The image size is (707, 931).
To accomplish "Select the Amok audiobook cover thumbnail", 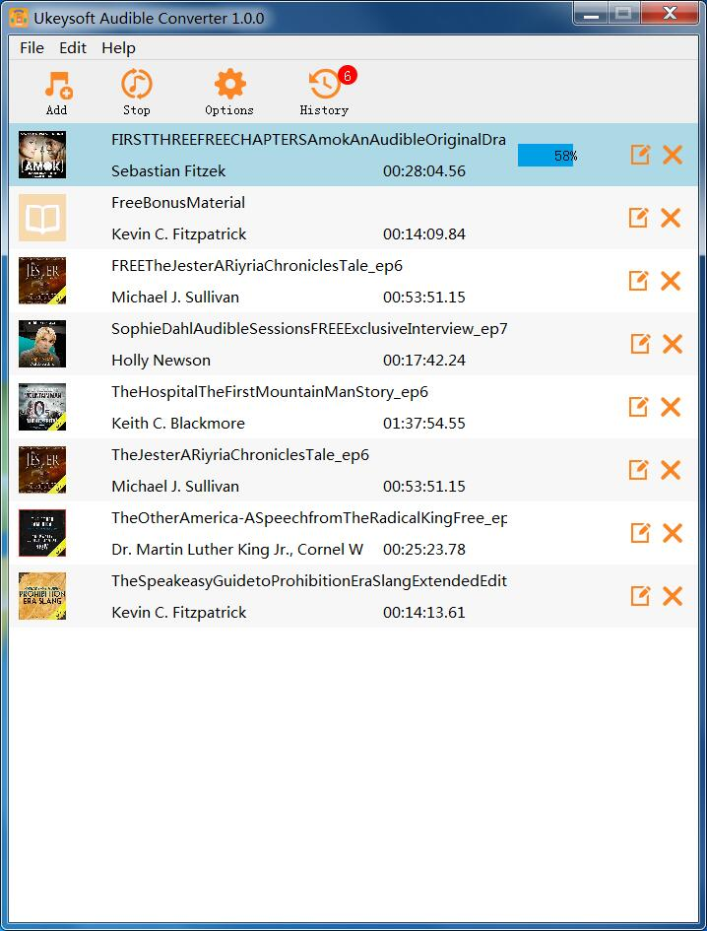I will 42,155.
